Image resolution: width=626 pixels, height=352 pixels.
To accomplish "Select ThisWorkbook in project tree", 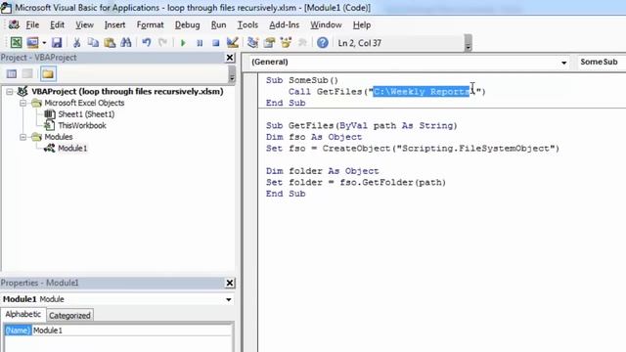I will (x=82, y=125).
